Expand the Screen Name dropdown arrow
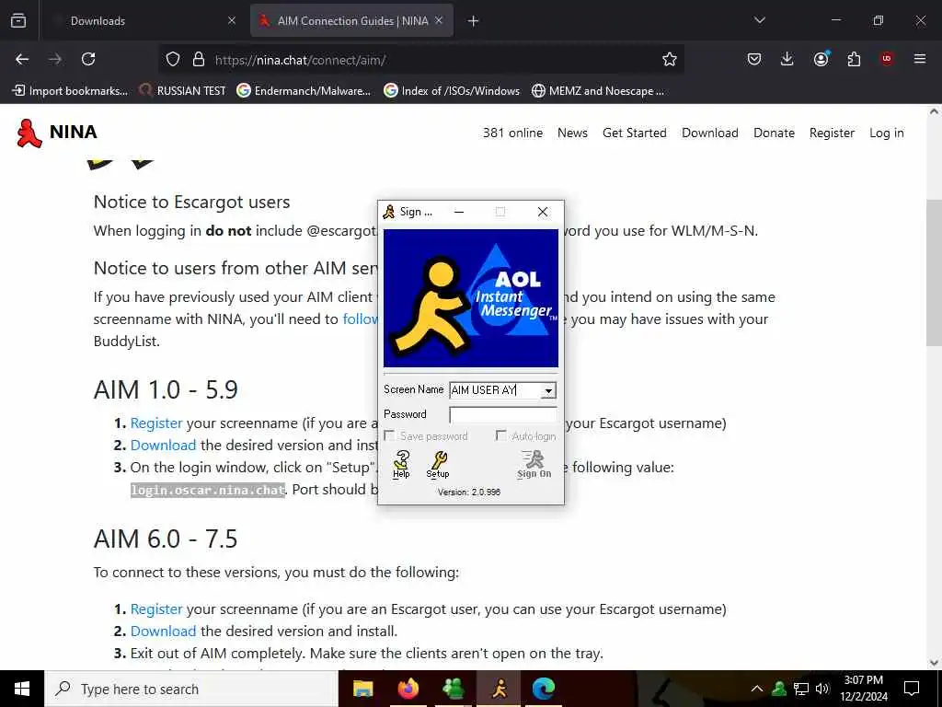Viewport: 942px width, 707px height. (x=548, y=390)
